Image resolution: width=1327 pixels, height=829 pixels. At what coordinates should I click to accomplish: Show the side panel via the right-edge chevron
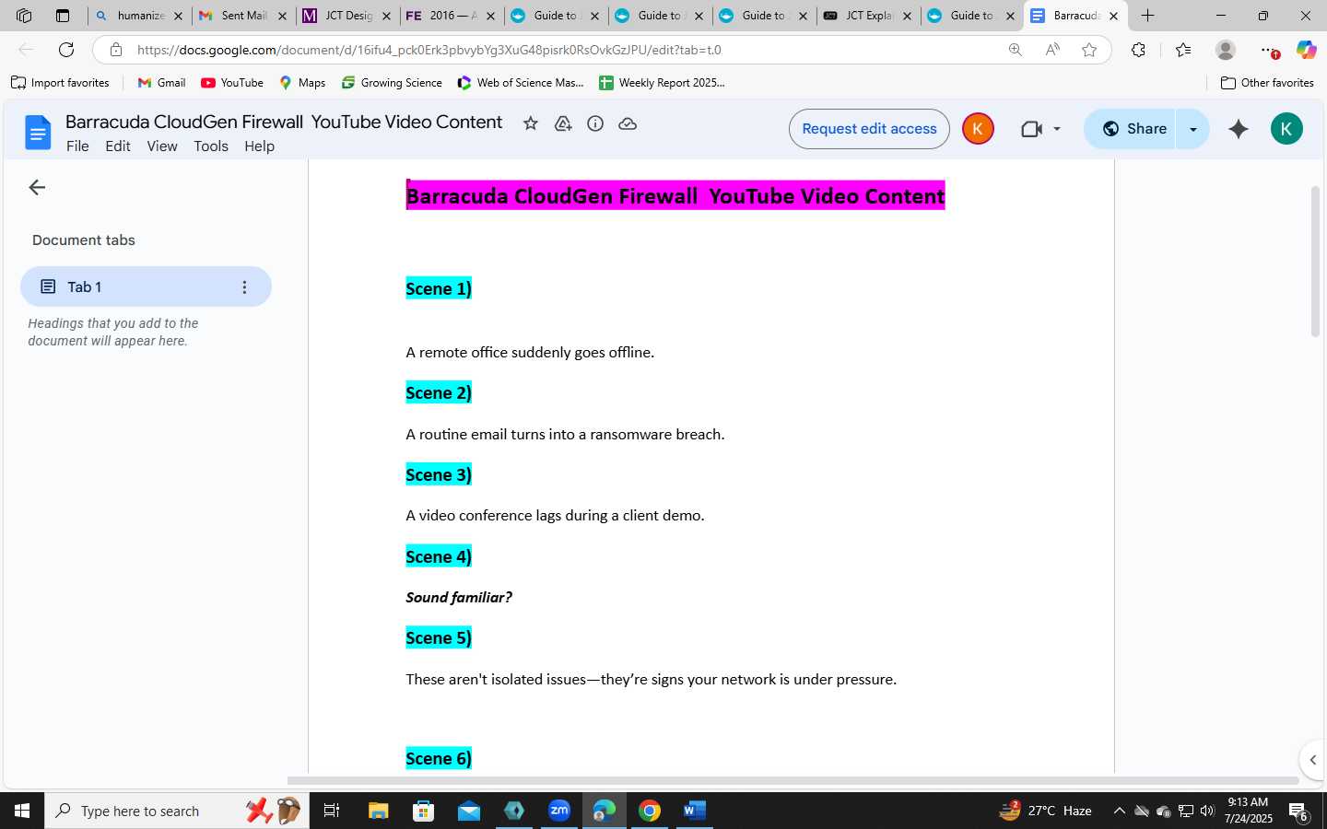pos(1313,760)
